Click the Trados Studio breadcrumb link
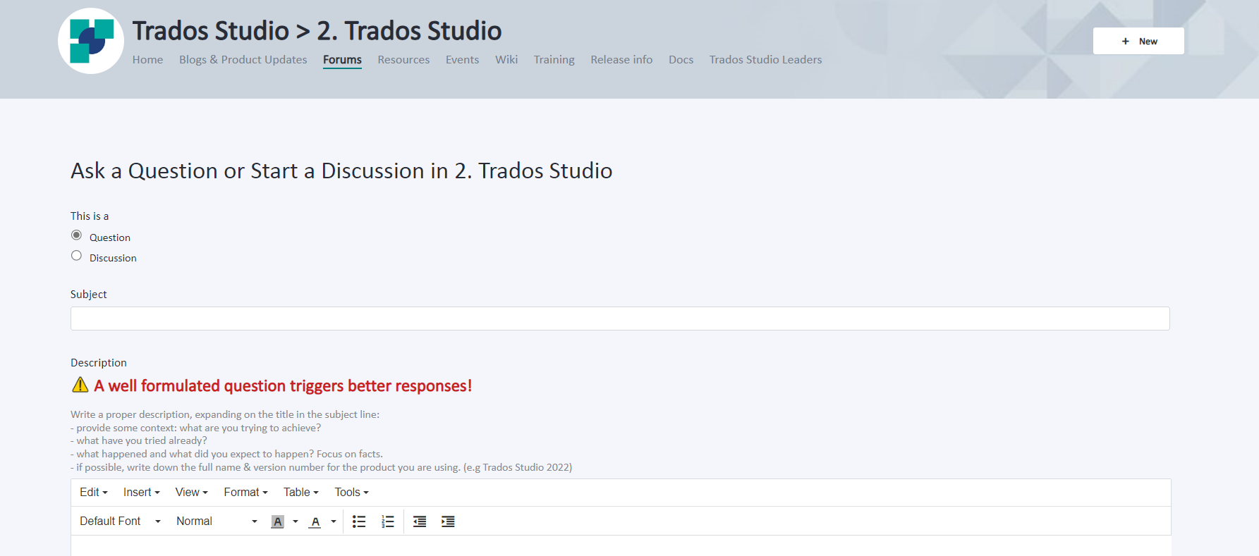Screen dimensions: 1259x556 211,31
